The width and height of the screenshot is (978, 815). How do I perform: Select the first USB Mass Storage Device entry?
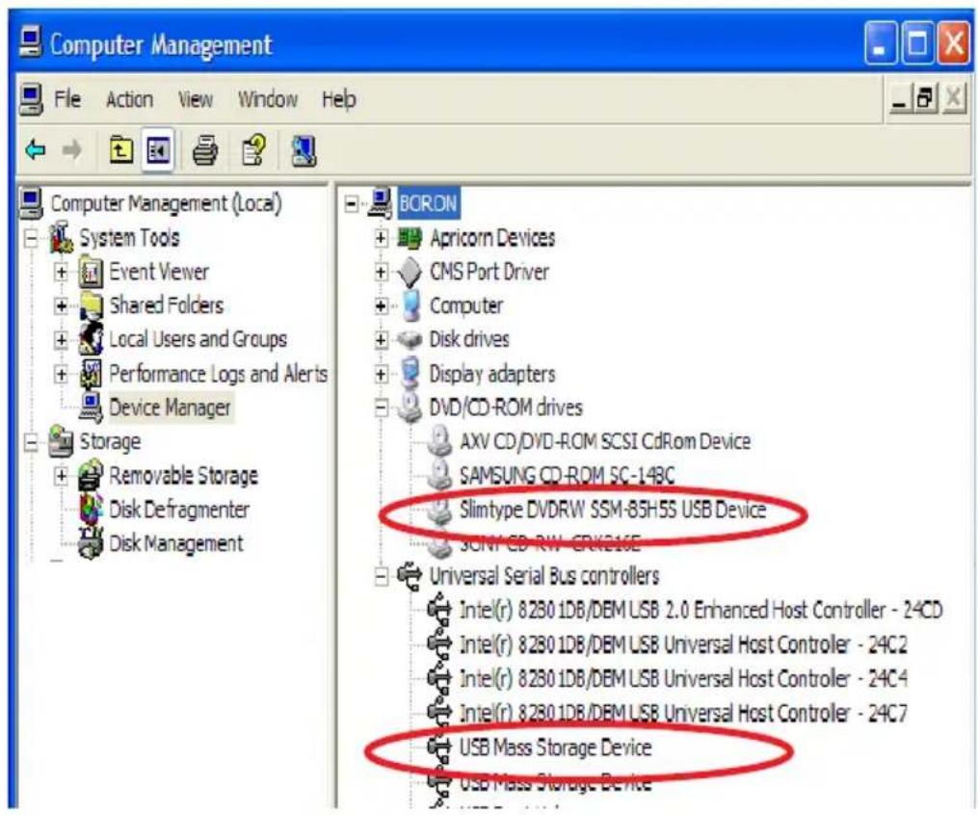pyautogui.click(x=555, y=747)
